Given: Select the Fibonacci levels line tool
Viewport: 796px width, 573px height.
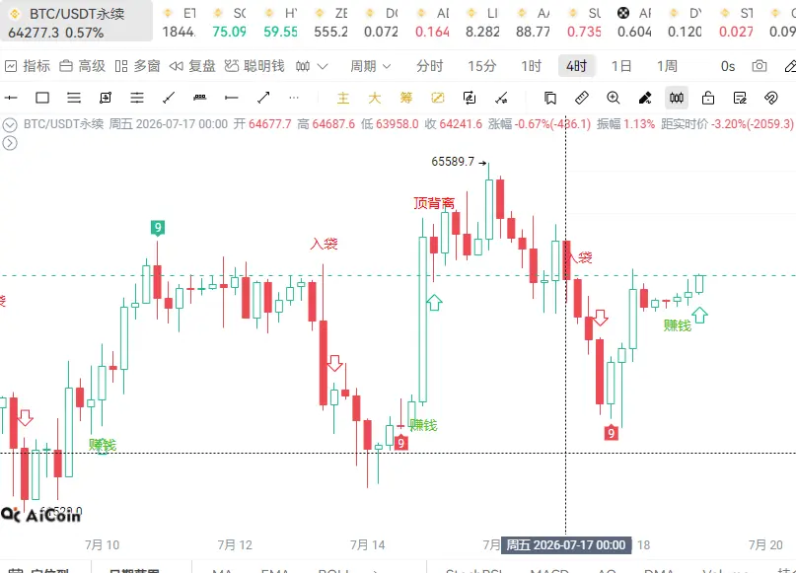Looking at the screenshot, I should point(137,98).
